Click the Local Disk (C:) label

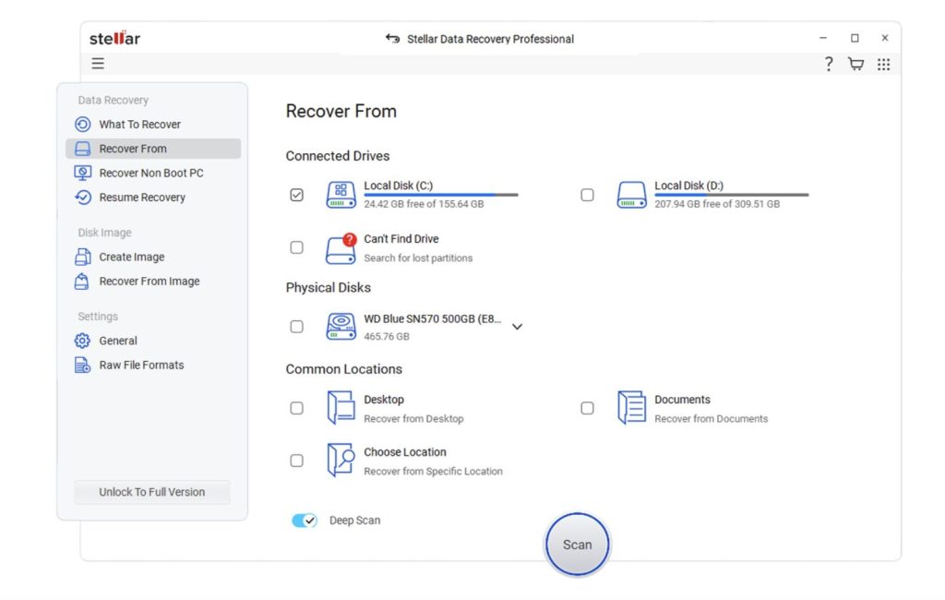point(399,186)
